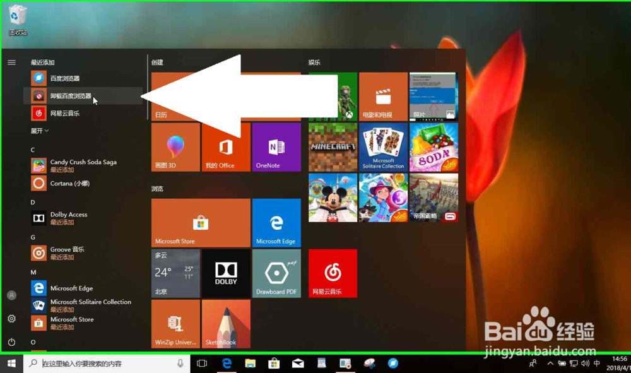The width and height of the screenshot is (631, 373).
Task: Click the 最近添加 list heading
Action: click(x=42, y=62)
